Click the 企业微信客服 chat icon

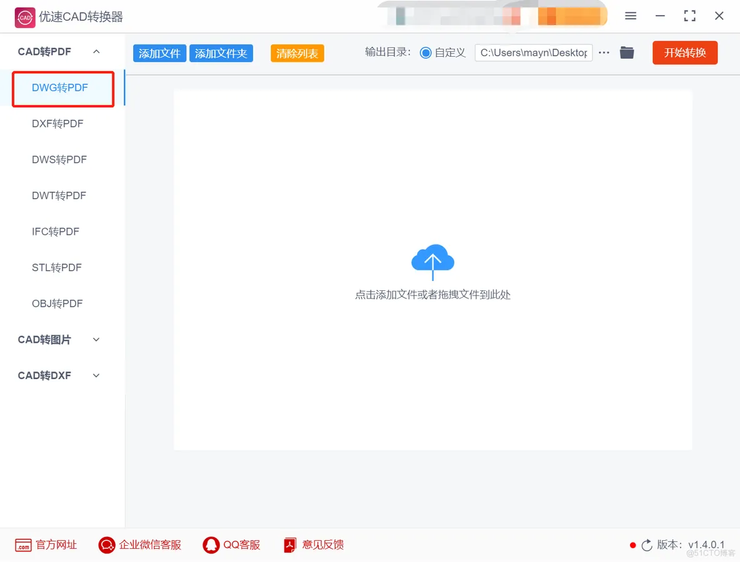pos(107,545)
